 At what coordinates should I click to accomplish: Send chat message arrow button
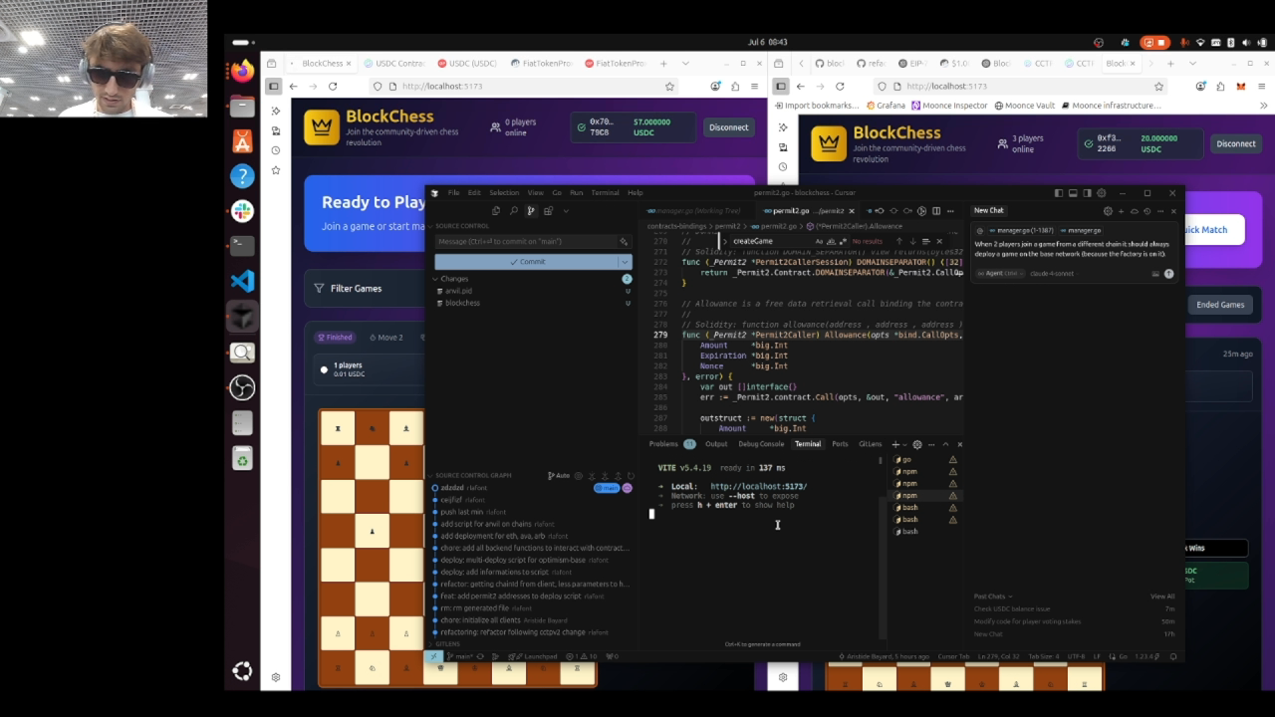1168,274
